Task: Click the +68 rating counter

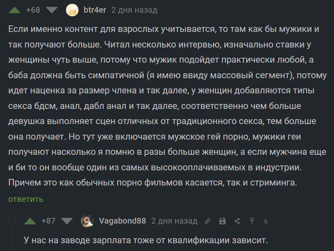Action: tap(33, 10)
